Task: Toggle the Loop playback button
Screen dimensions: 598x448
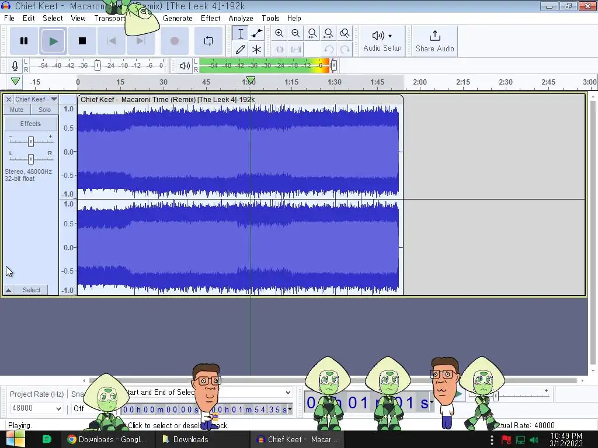Action: (x=208, y=41)
